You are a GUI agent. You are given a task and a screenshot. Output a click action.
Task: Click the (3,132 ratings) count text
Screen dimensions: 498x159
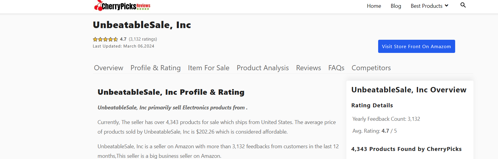[x=143, y=39]
